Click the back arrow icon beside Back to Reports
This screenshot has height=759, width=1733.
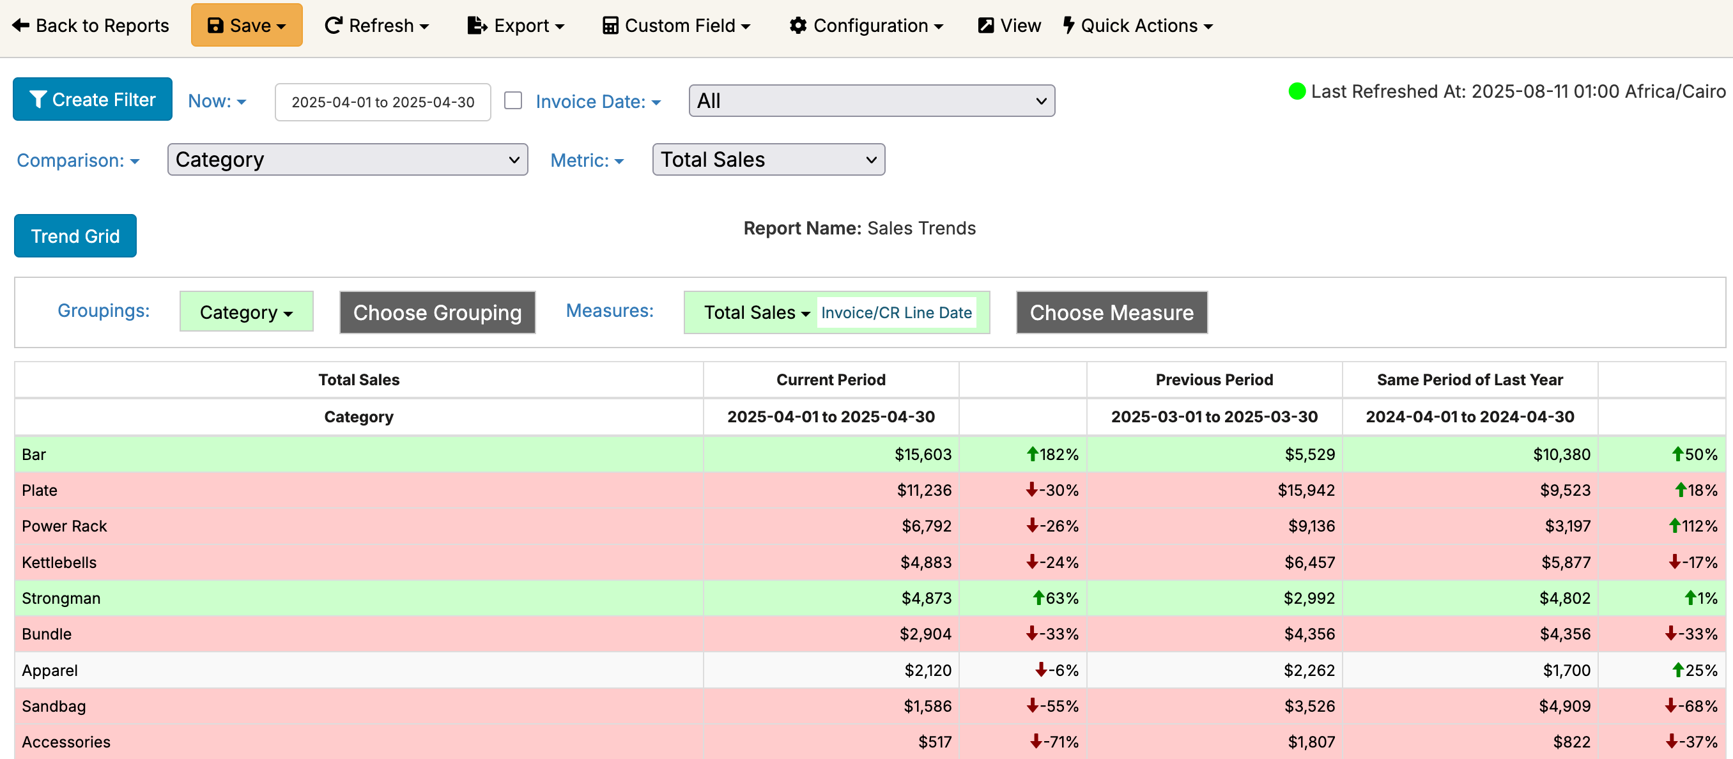pos(21,26)
